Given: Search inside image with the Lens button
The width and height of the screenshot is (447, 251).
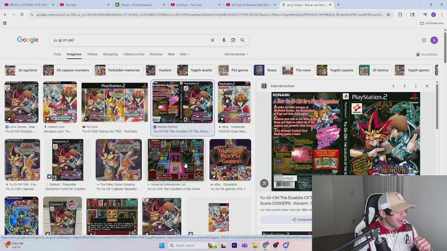Looking at the screenshot, I should click(264, 184).
